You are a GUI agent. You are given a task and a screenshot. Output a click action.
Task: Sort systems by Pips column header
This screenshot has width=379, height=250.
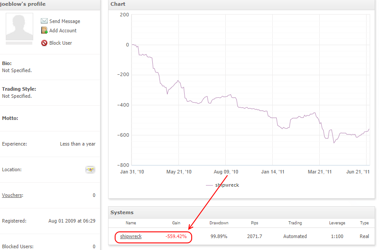point(255,223)
